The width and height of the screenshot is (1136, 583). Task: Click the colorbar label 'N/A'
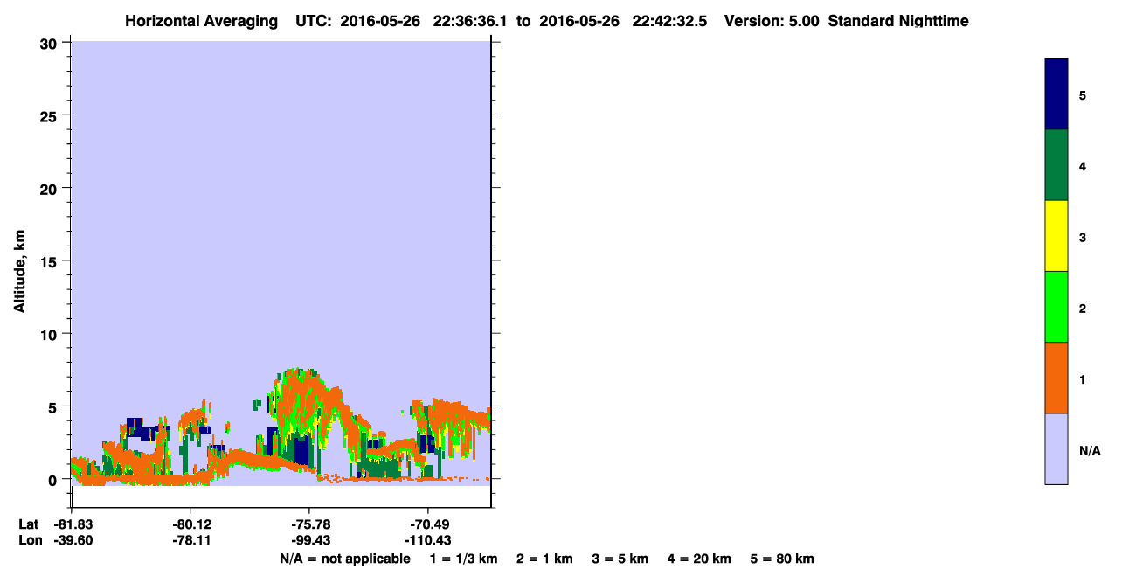[x=1089, y=450]
